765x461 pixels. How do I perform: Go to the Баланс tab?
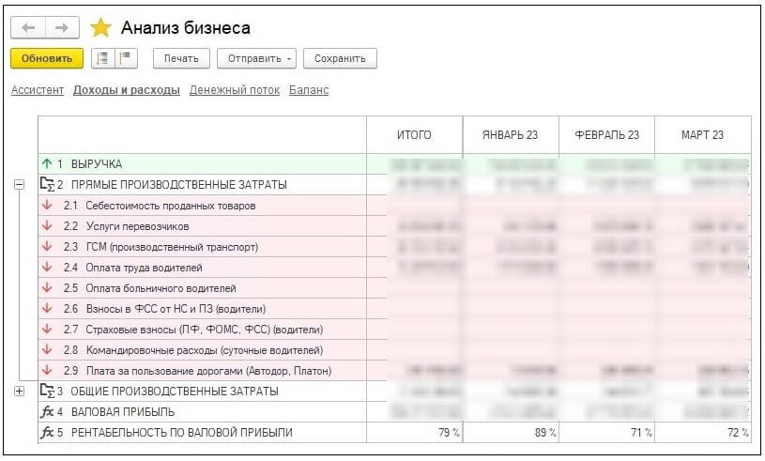pyautogui.click(x=309, y=90)
